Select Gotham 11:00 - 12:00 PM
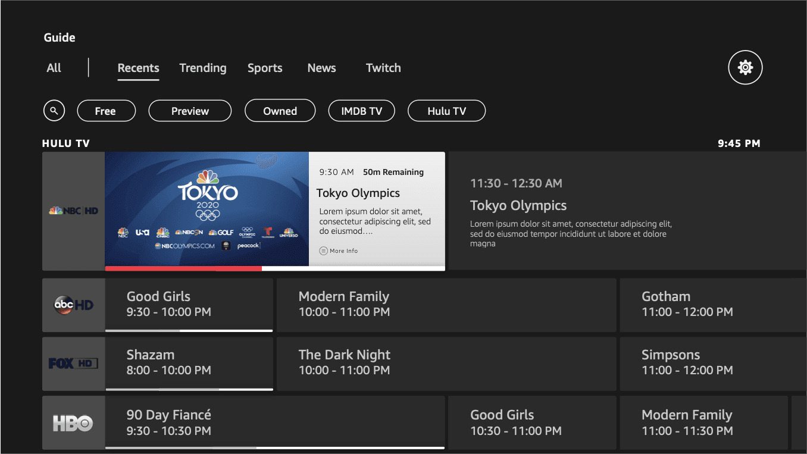Viewport: 807px width, 454px height. coord(714,305)
